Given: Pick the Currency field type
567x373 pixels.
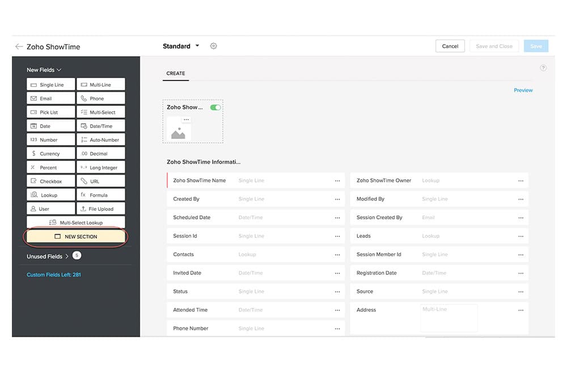Looking at the screenshot, I should [50, 154].
